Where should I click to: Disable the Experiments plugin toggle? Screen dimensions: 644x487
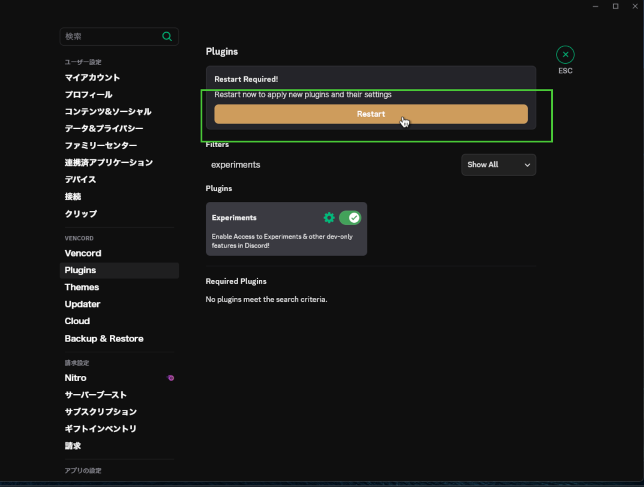[350, 217]
